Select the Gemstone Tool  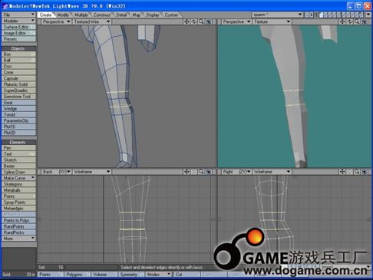pos(18,97)
